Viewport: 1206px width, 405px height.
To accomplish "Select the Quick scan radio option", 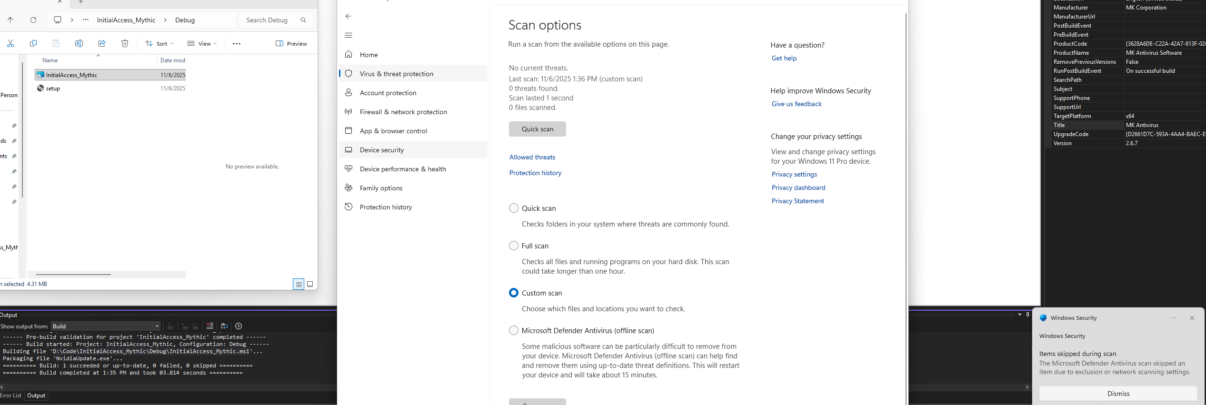I will click(514, 208).
